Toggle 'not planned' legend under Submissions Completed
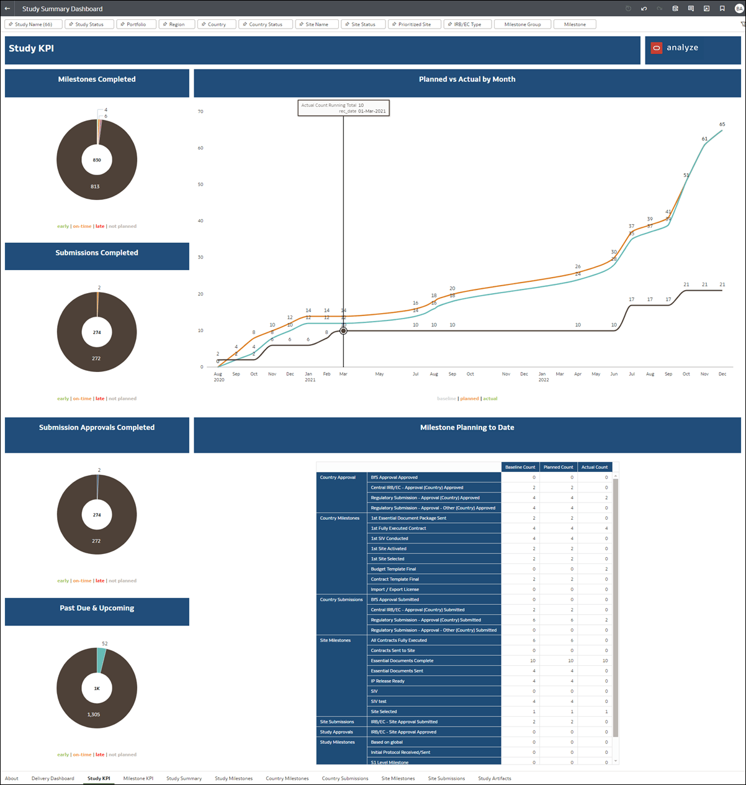This screenshot has height=785, width=746. point(122,398)
